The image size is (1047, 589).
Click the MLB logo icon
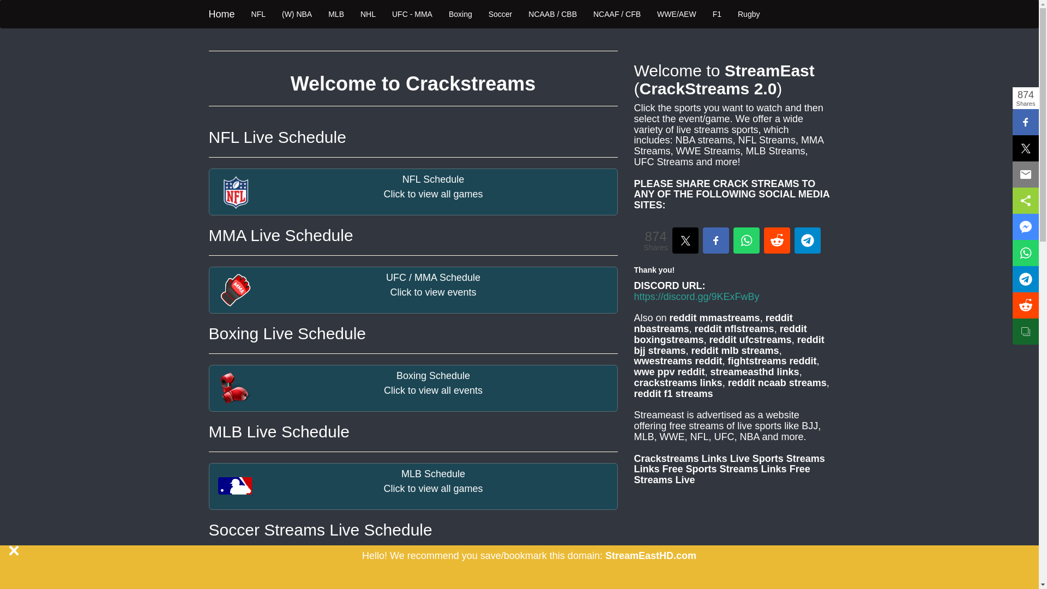pyautogui.click(x=235, y=486)
